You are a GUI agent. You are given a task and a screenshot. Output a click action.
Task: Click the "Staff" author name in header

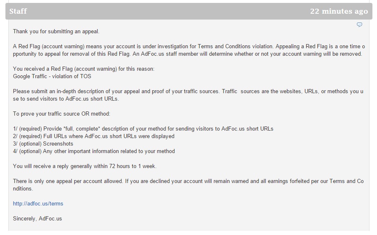click(x=18, y=11)
